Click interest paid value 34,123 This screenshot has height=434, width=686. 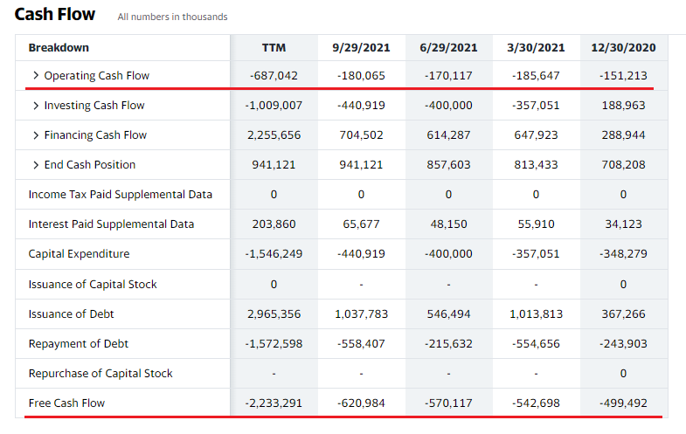coord(623,224)
